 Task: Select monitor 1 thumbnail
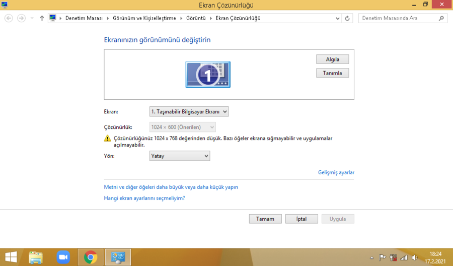tap(208, 74)
